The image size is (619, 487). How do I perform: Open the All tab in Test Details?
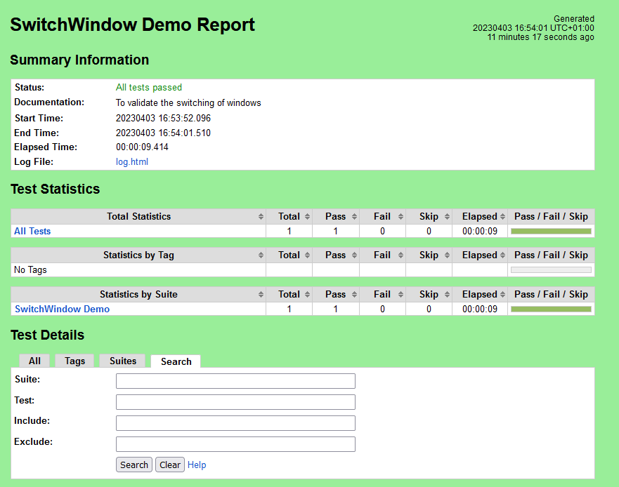pyautogui.click(x=34, y=361)
